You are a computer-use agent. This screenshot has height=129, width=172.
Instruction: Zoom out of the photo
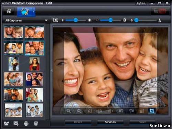point(79,111)
